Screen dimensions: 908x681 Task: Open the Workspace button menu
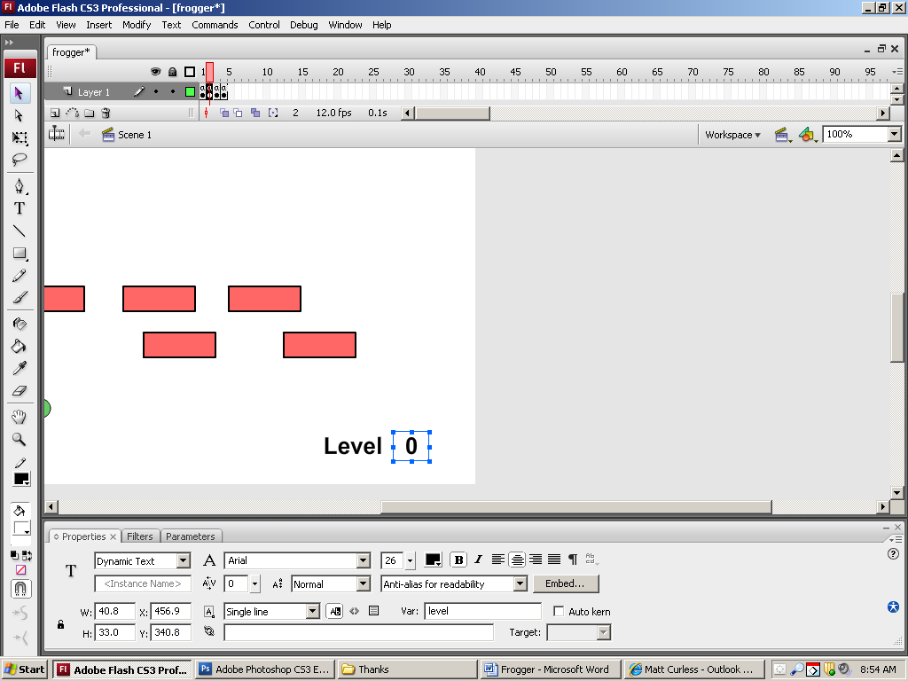pyautogui.click(x=732, y=135)
